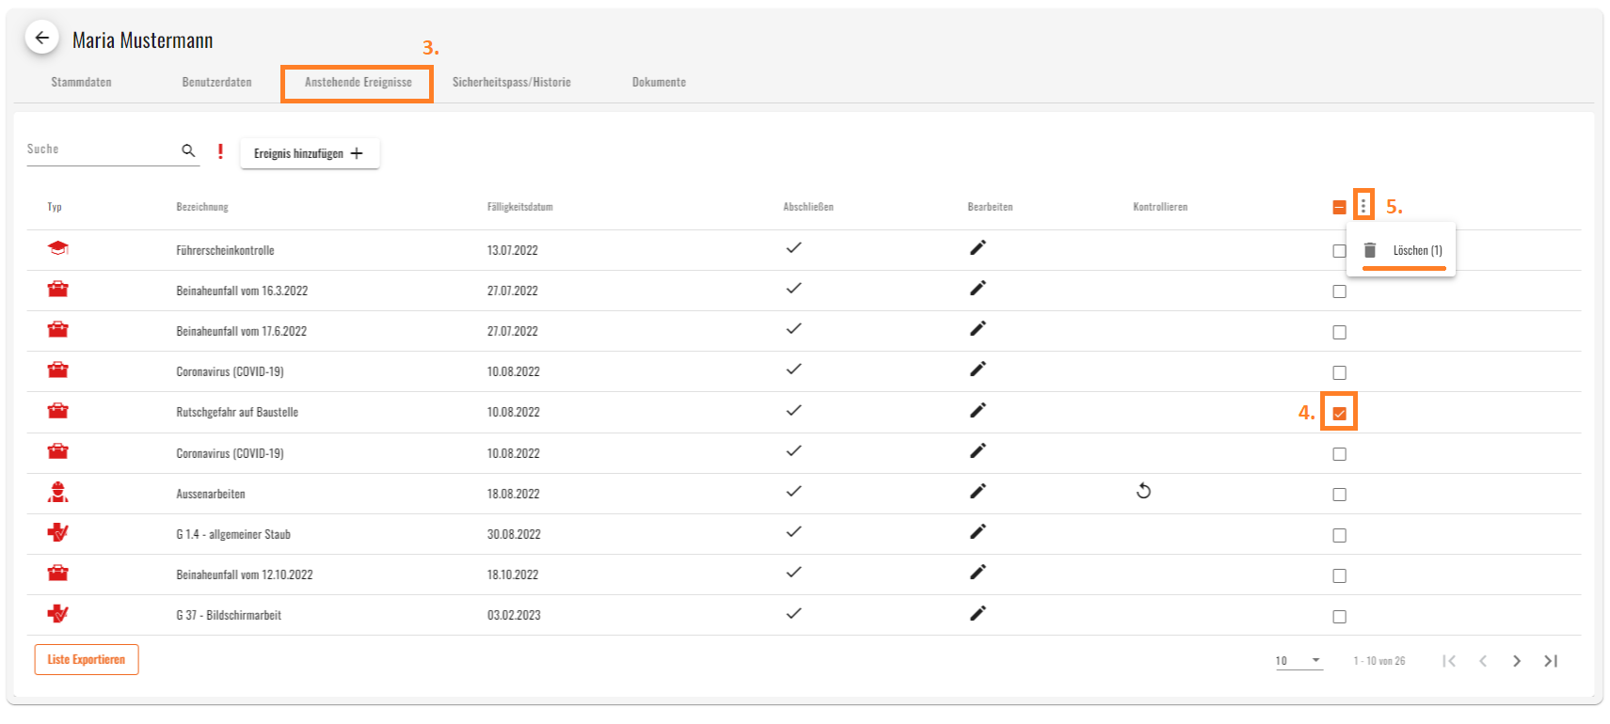Viewport: 1610px width, 724px height.
Task: Switch to the Benutzerdaten tab
Action: (x=216, y=83)
